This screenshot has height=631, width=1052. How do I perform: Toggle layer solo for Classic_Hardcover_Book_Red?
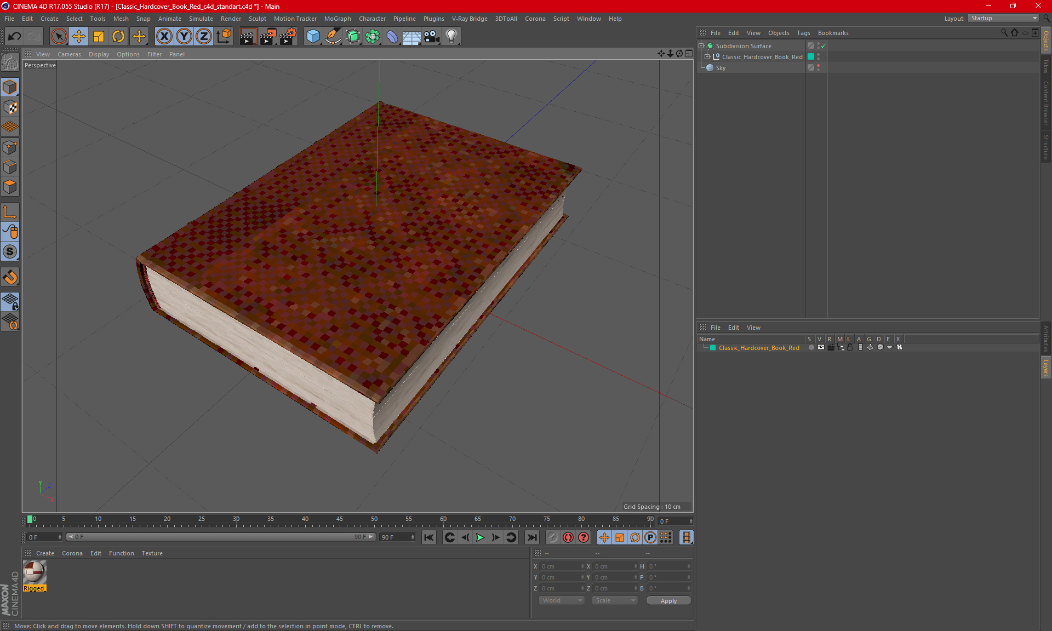coord(811,347)
